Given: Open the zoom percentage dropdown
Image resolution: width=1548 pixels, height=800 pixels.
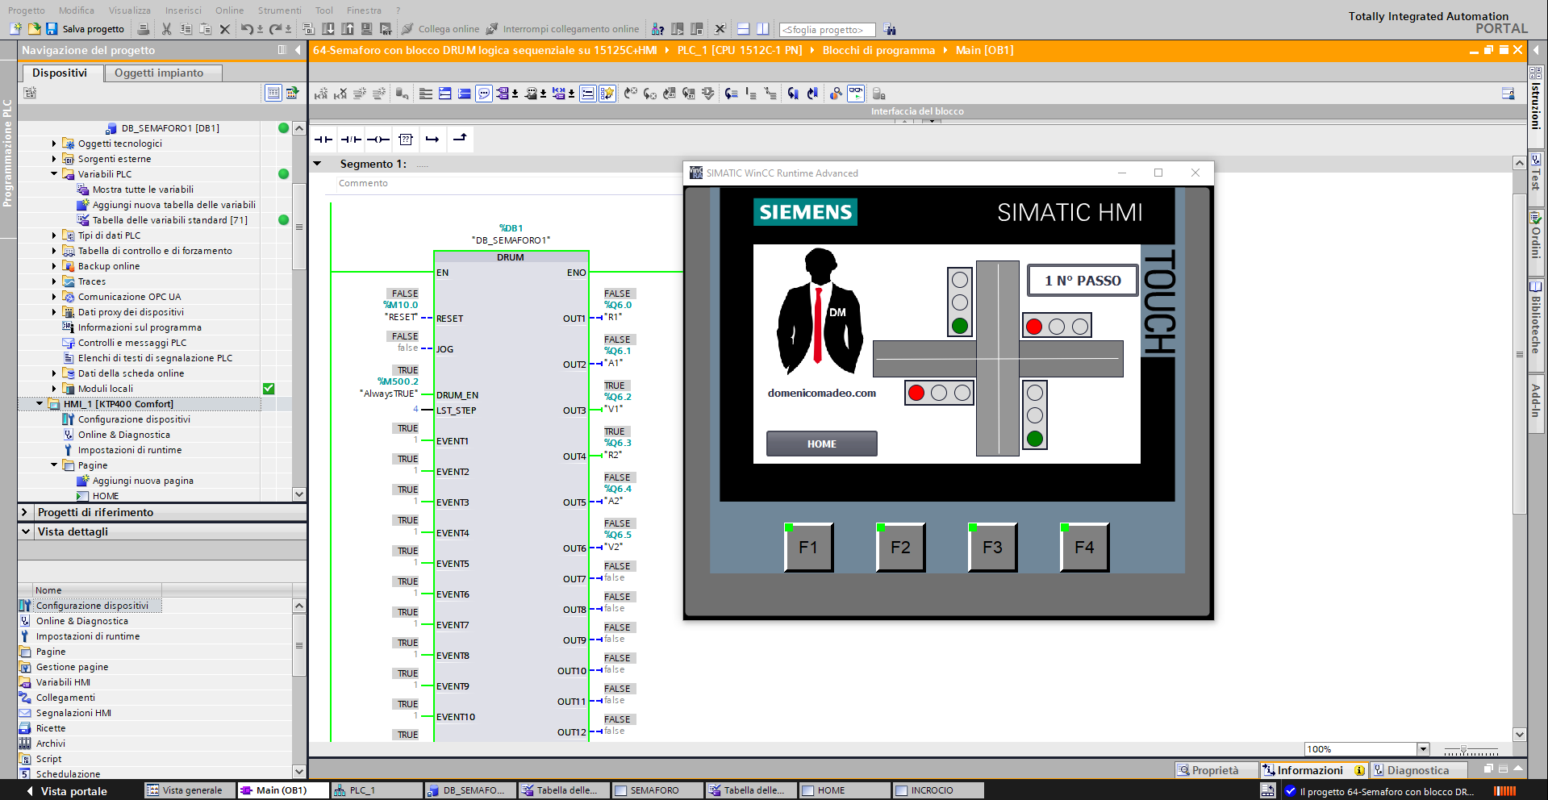Looking at the screenshot, I should pyautogui.click(x=1423, y=749).
